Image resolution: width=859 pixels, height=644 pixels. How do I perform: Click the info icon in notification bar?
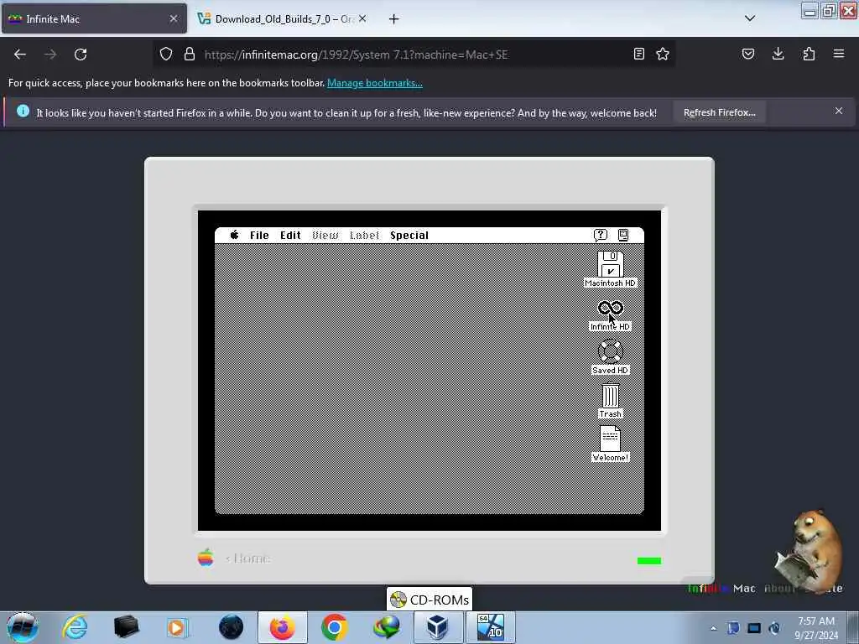23,112
